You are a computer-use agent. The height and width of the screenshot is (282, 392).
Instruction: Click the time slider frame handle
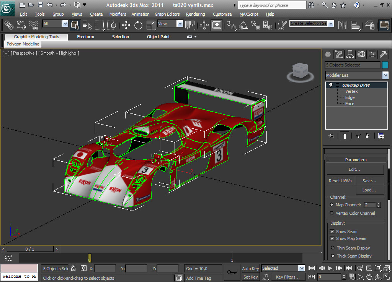click(29, 249)
